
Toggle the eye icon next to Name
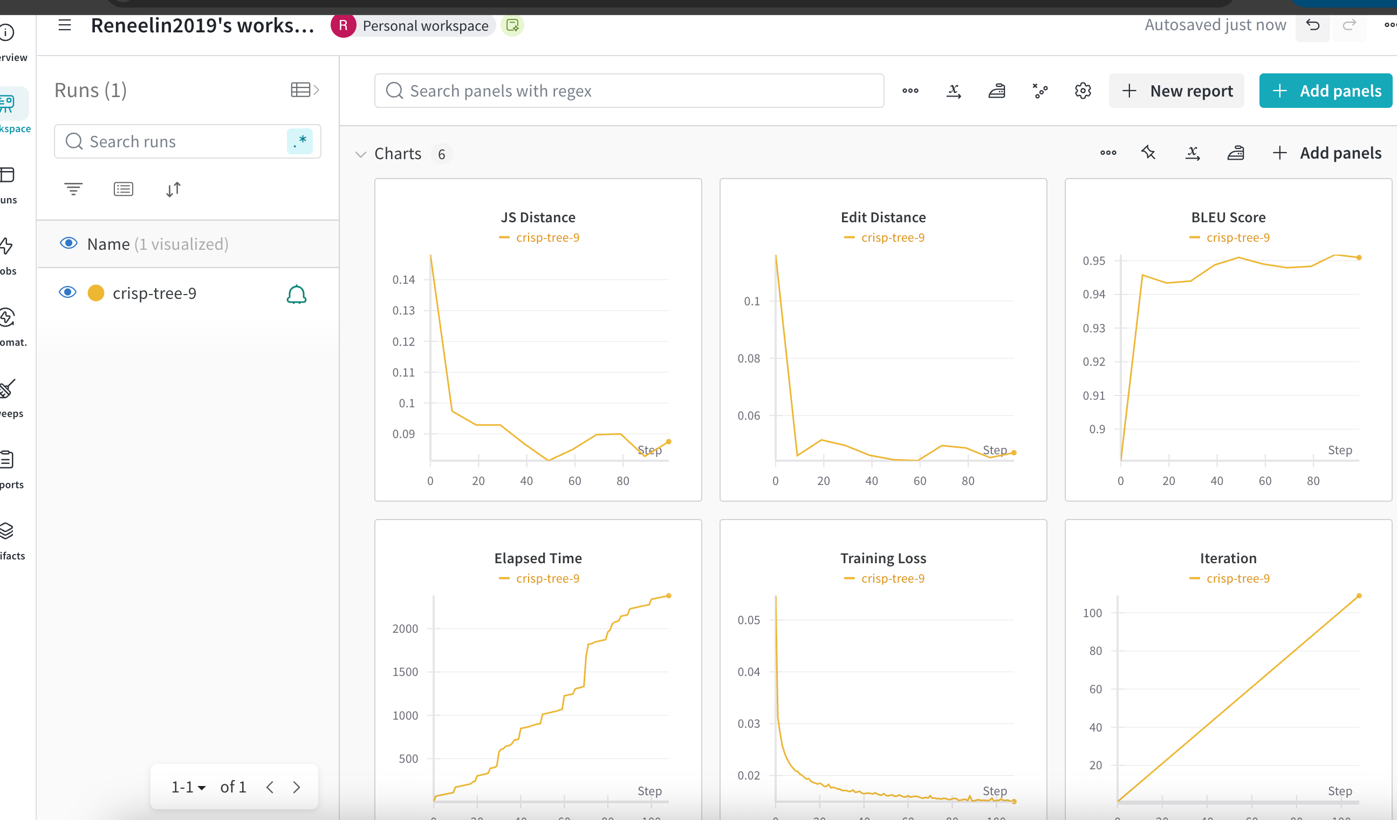click(67, 244)
